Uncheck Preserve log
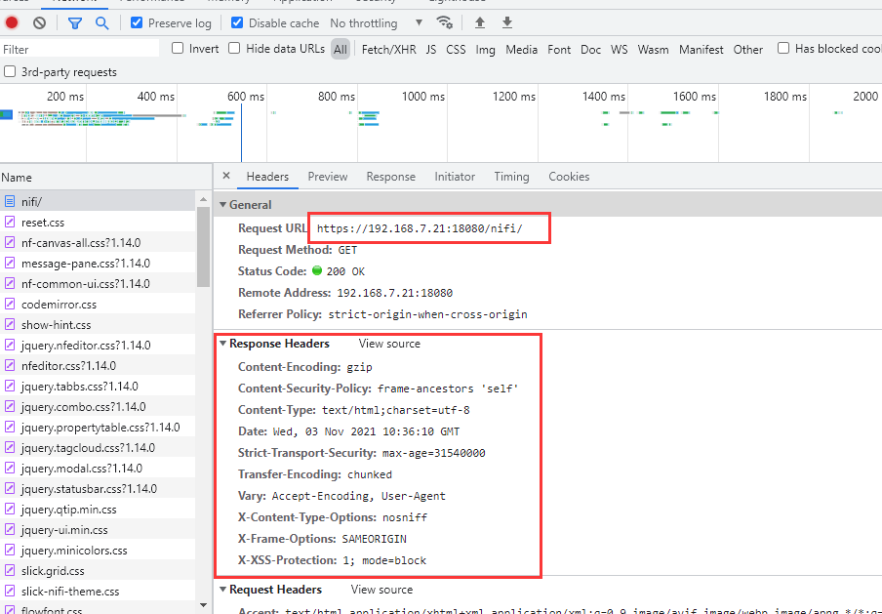The width and height of the screenshot is (882, 614). 139,22
